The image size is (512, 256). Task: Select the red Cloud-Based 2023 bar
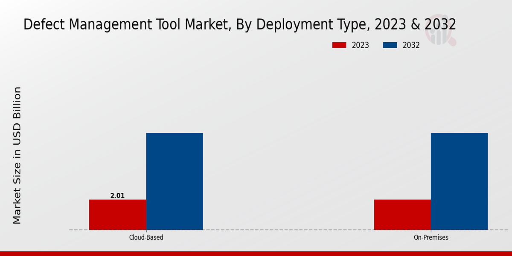coord(117,215)
